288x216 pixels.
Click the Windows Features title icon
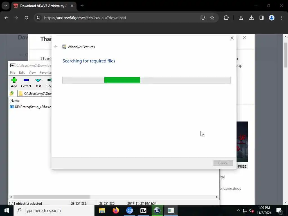point(64,47)
